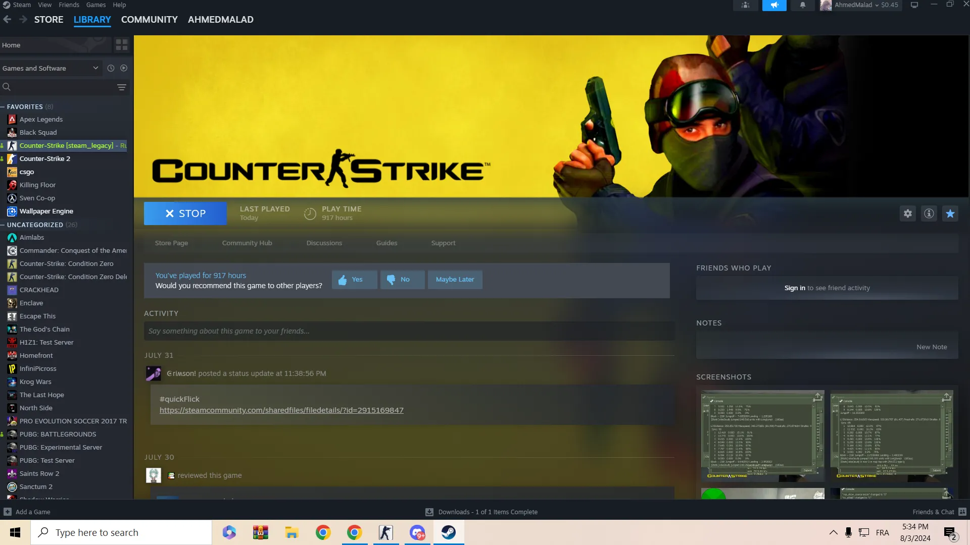Image resolution: width=970 pixels, height=545 pixels.
Task: Click the Steam icon in the taskbar
Action: pos(448,532)
